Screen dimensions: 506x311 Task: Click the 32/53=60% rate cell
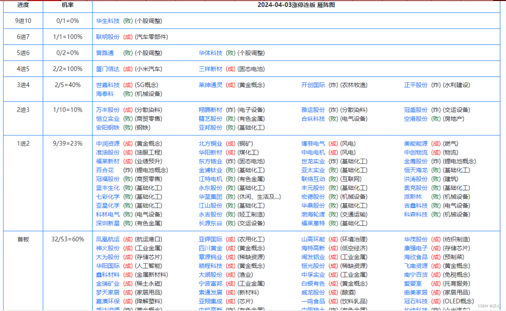68,270
